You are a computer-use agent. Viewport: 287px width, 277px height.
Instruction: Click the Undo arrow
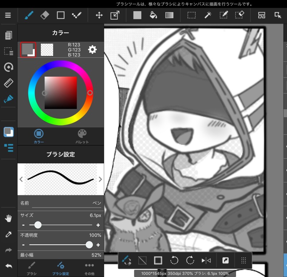(8, 266)
